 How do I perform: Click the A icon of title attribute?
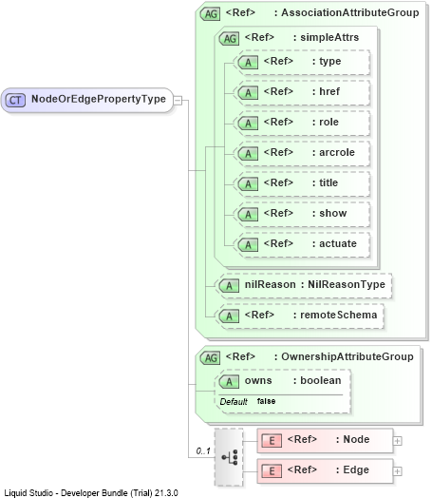[248, 184]
